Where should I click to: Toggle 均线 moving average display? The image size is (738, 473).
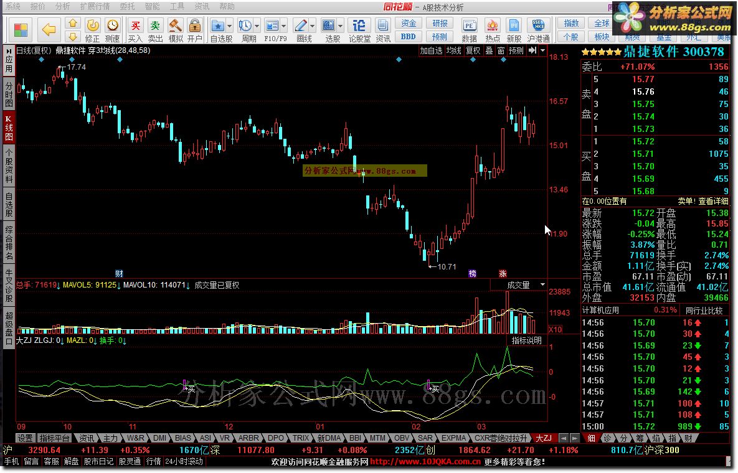pyautogui.click(x=454, y=50)
